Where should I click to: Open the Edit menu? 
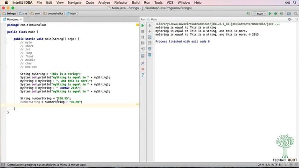point(49,3)
